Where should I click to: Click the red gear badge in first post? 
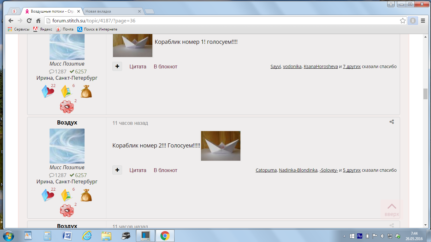pos(67,107)
